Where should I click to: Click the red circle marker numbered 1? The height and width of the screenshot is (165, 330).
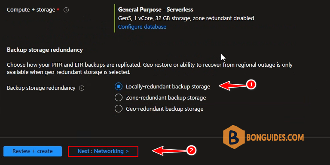pyautogui.click(x=251, y=84)
